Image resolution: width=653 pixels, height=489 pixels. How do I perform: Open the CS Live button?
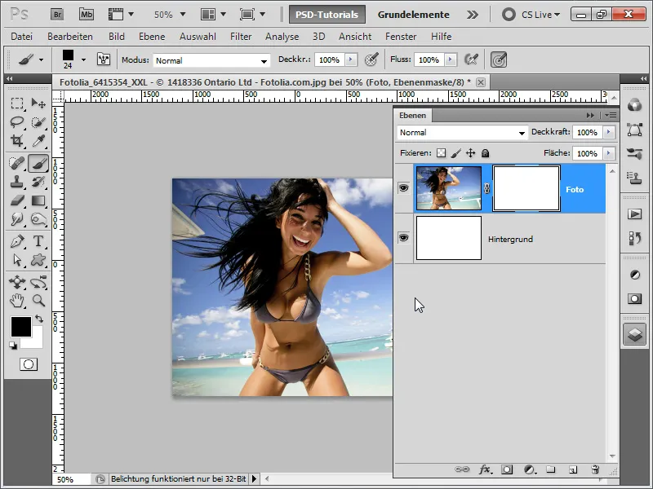pyautogui.click(x=533, y=15)
